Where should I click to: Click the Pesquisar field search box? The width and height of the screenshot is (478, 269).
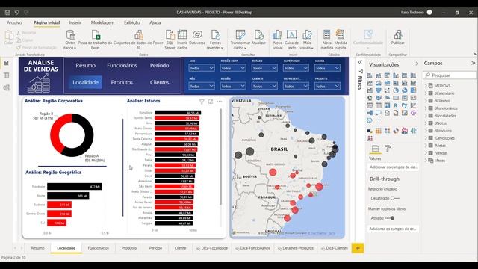click(450, 75)
